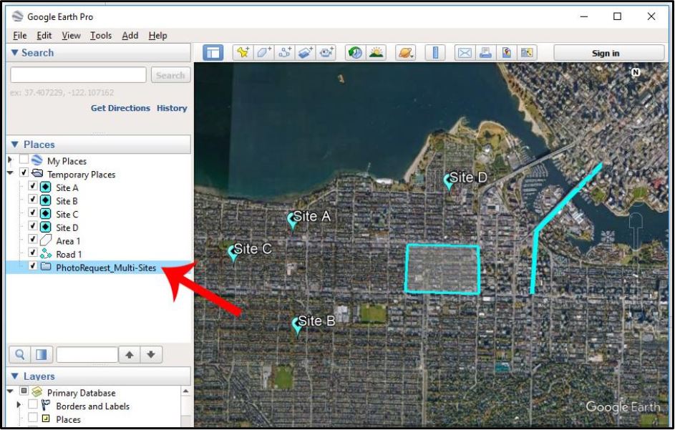Viewport: 675px width, 430px height.
Task: Toggle sunlight across the landscape icon
Action: pyautogui.click(x=376, y=53)
